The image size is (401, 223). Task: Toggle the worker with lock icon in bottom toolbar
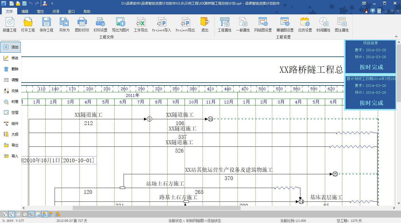[58, 214]
